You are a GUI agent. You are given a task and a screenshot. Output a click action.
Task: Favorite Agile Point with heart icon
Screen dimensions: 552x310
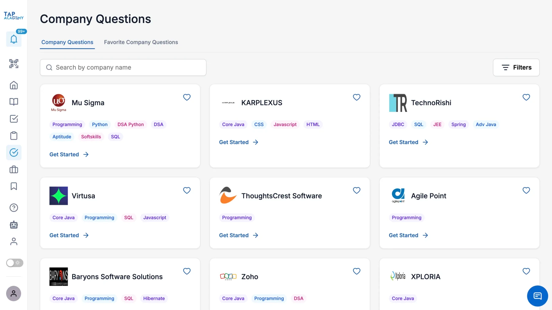526,190
